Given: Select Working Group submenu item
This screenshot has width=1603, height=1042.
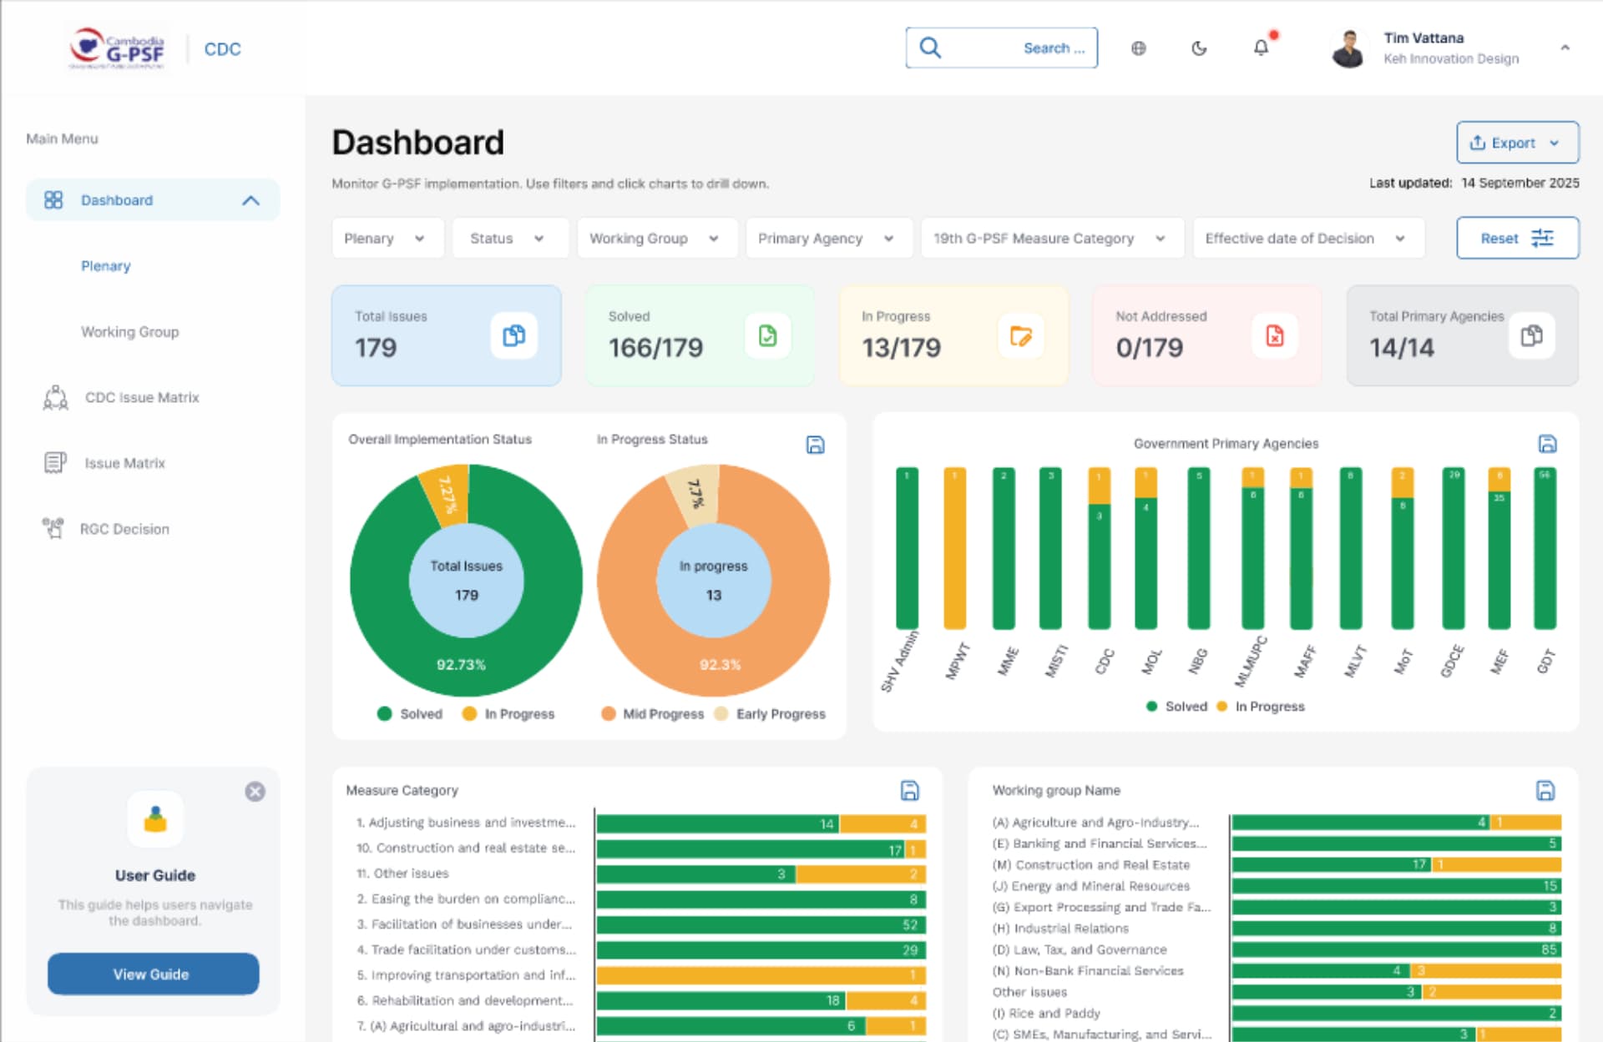Looking at the screenshot, I should click(x=129, y=332).
